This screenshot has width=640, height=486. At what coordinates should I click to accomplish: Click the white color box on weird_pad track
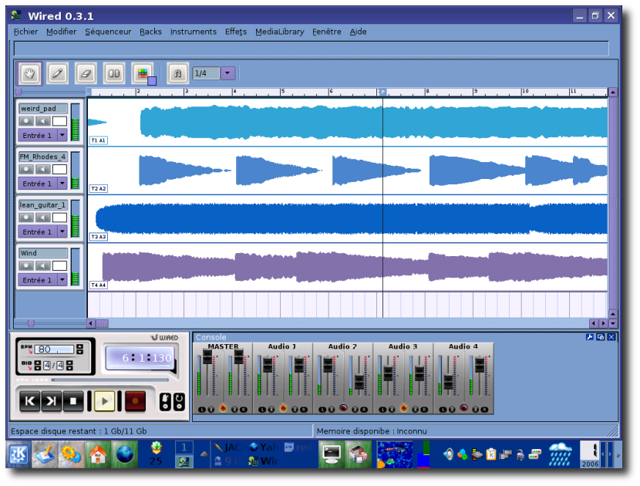(59, 121)
